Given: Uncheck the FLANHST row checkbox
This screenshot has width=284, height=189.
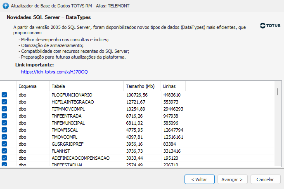Looking at the screenshot, I should (x=5, y=151).
